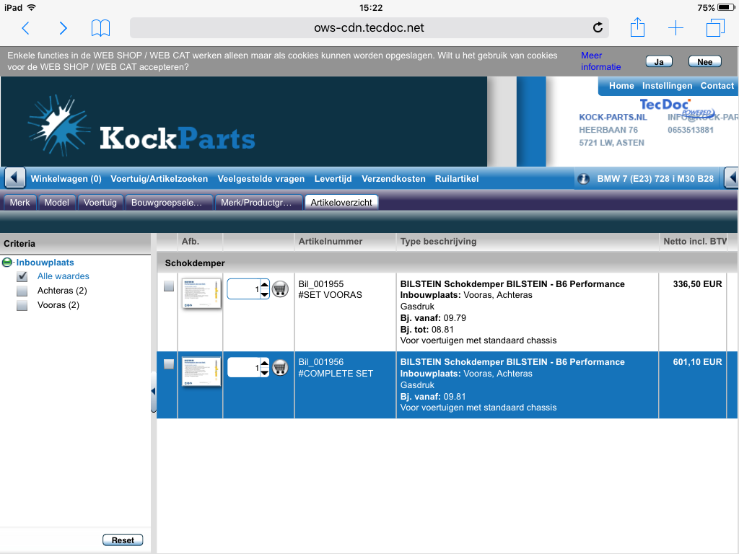Screen dimensions: 739x554
Task: Add Bil_001956 to the shopping cart
Action: tap(280, 367)
